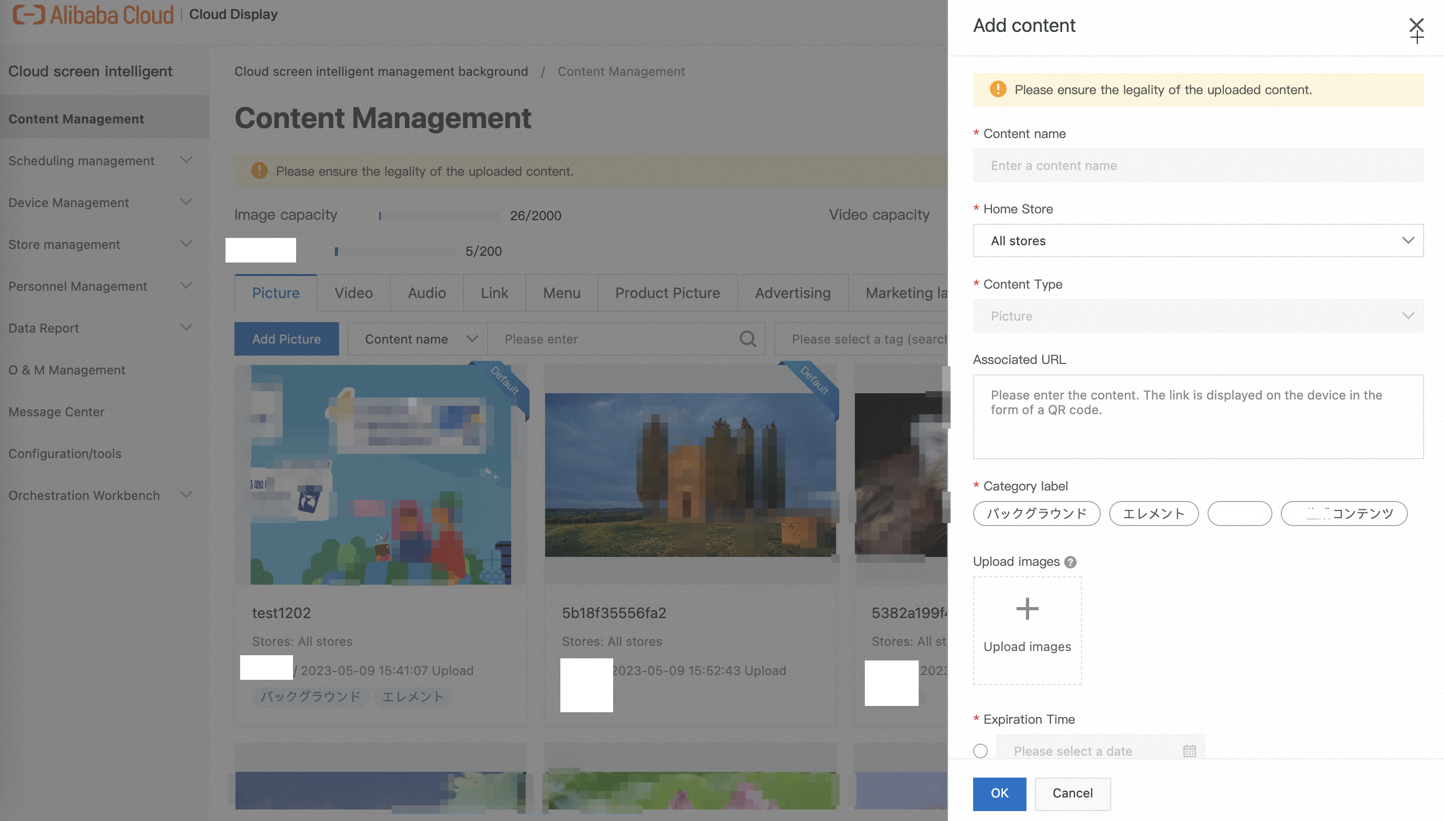
Task: Select the Expiration Time radio button
Action: [980, 750]
